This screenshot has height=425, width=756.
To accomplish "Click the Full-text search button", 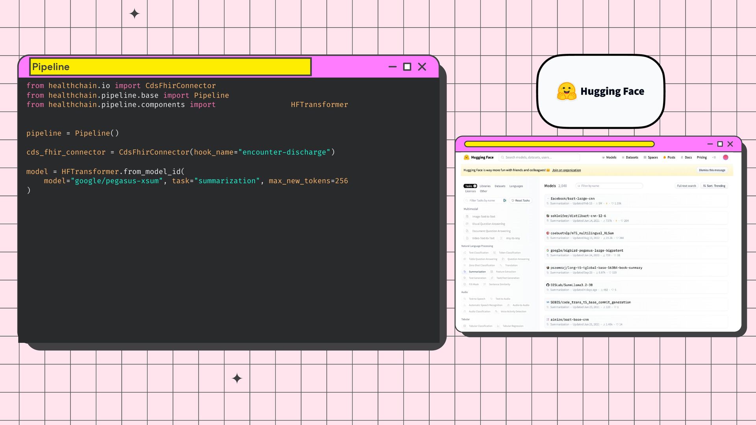I will point(686,186).
